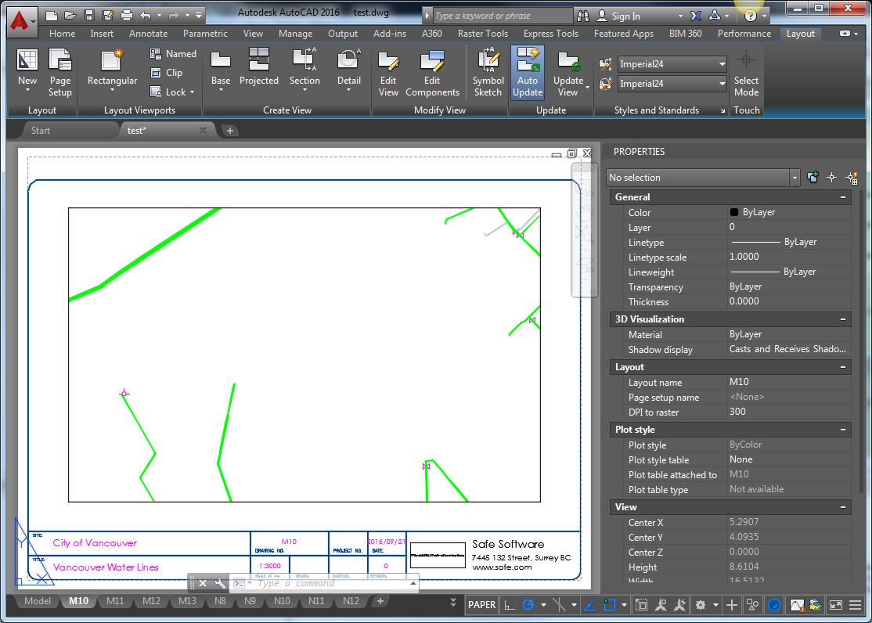Click the Projected view tool

click(259, 68)
